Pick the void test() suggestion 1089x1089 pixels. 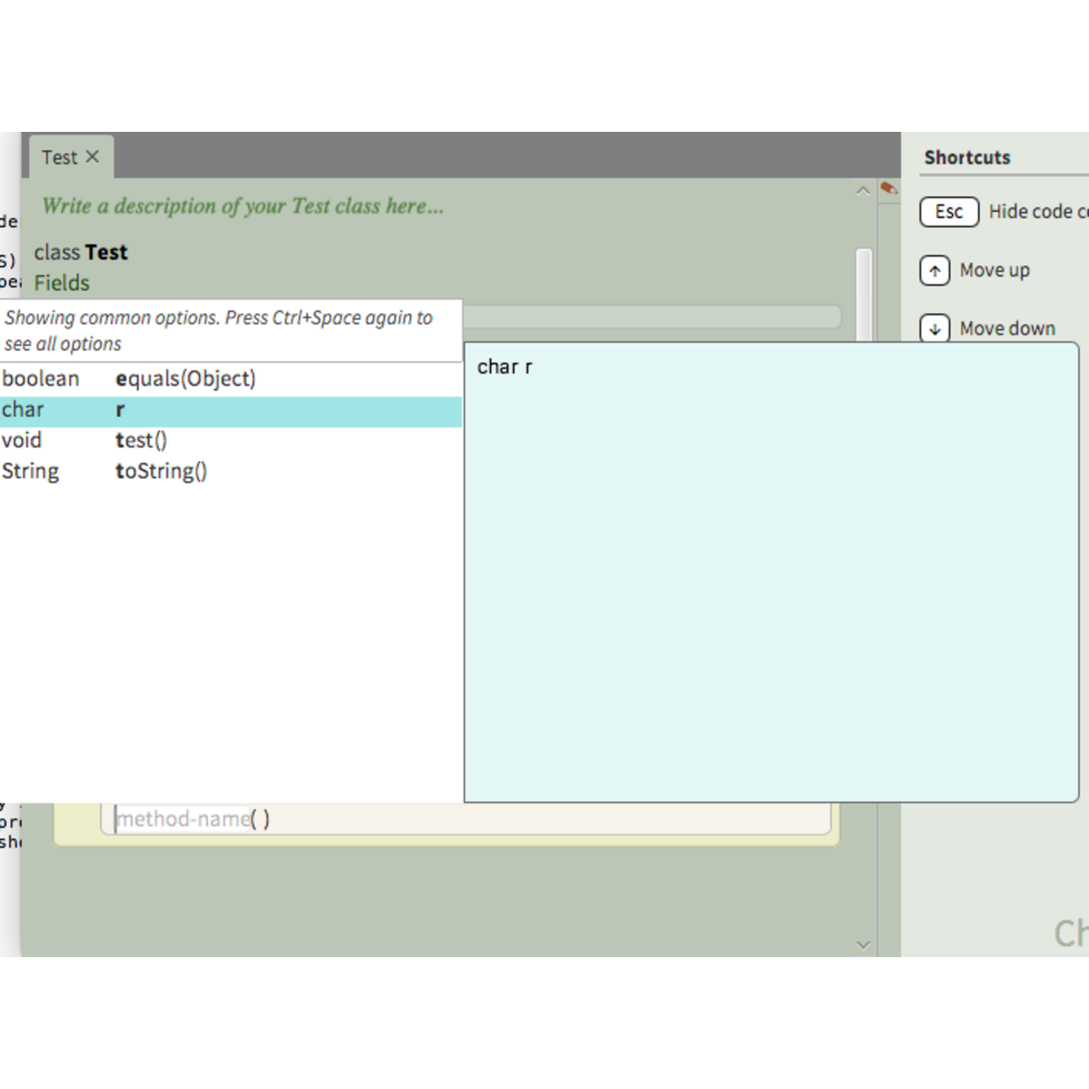(141, 441)
